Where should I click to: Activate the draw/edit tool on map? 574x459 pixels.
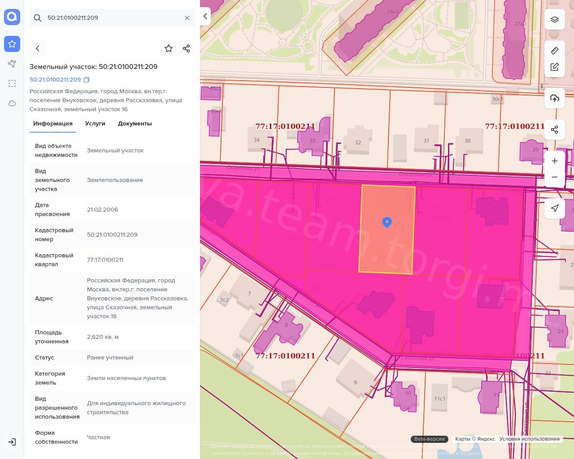click(x=555, y=67)
